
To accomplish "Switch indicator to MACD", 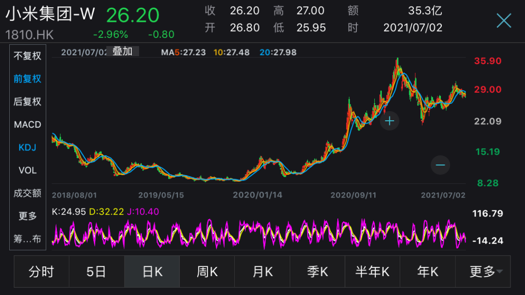I will (27, 125).
